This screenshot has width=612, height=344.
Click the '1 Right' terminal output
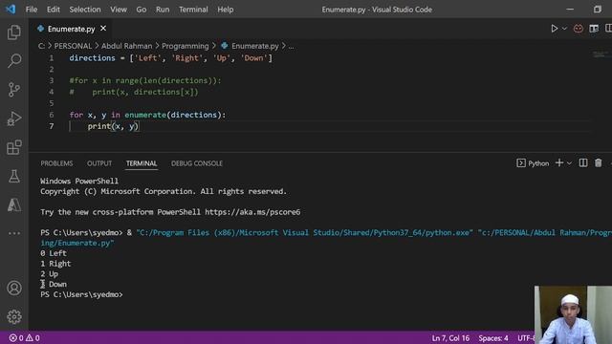[x=55, y=264]
